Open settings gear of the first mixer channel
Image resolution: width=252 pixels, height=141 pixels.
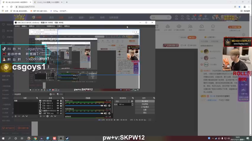coord(109,106)
